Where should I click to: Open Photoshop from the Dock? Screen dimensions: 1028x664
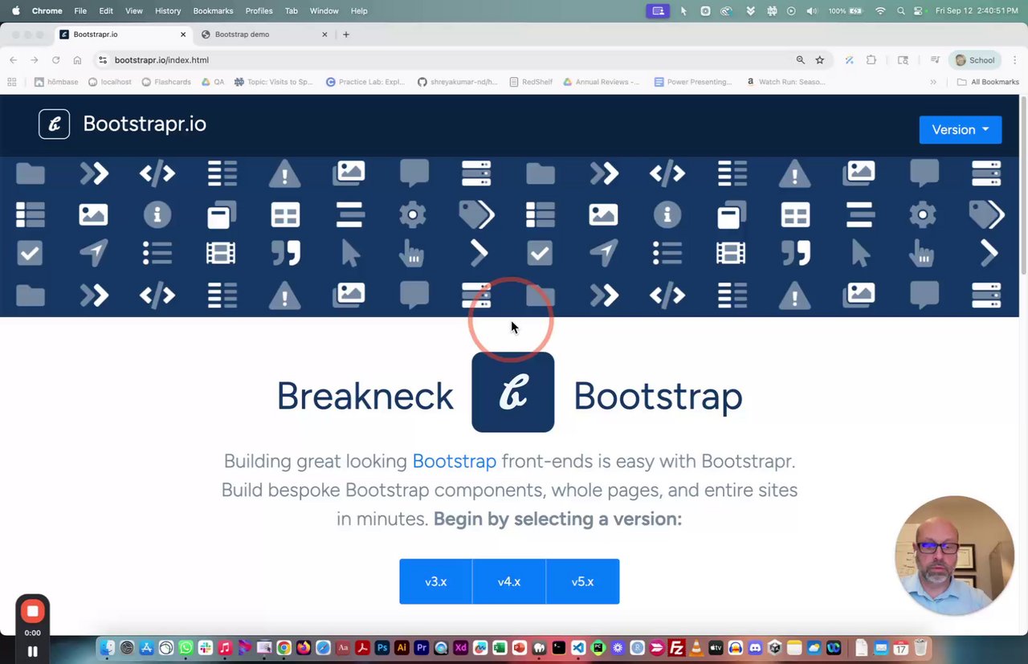click(382, 648)
